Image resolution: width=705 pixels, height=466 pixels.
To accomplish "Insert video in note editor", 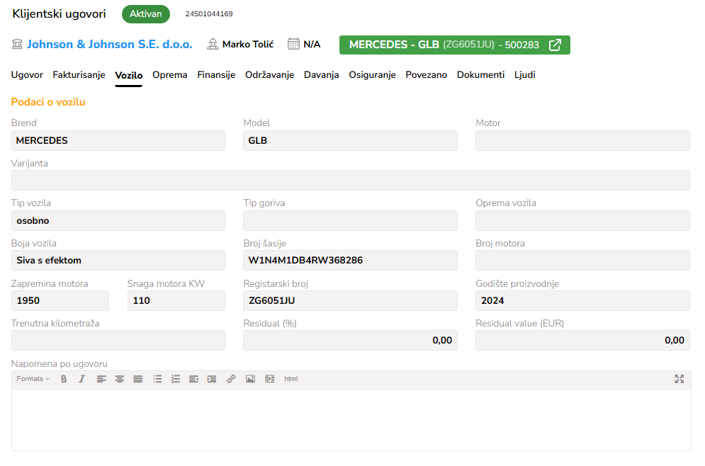I will (x=270, y=379).
